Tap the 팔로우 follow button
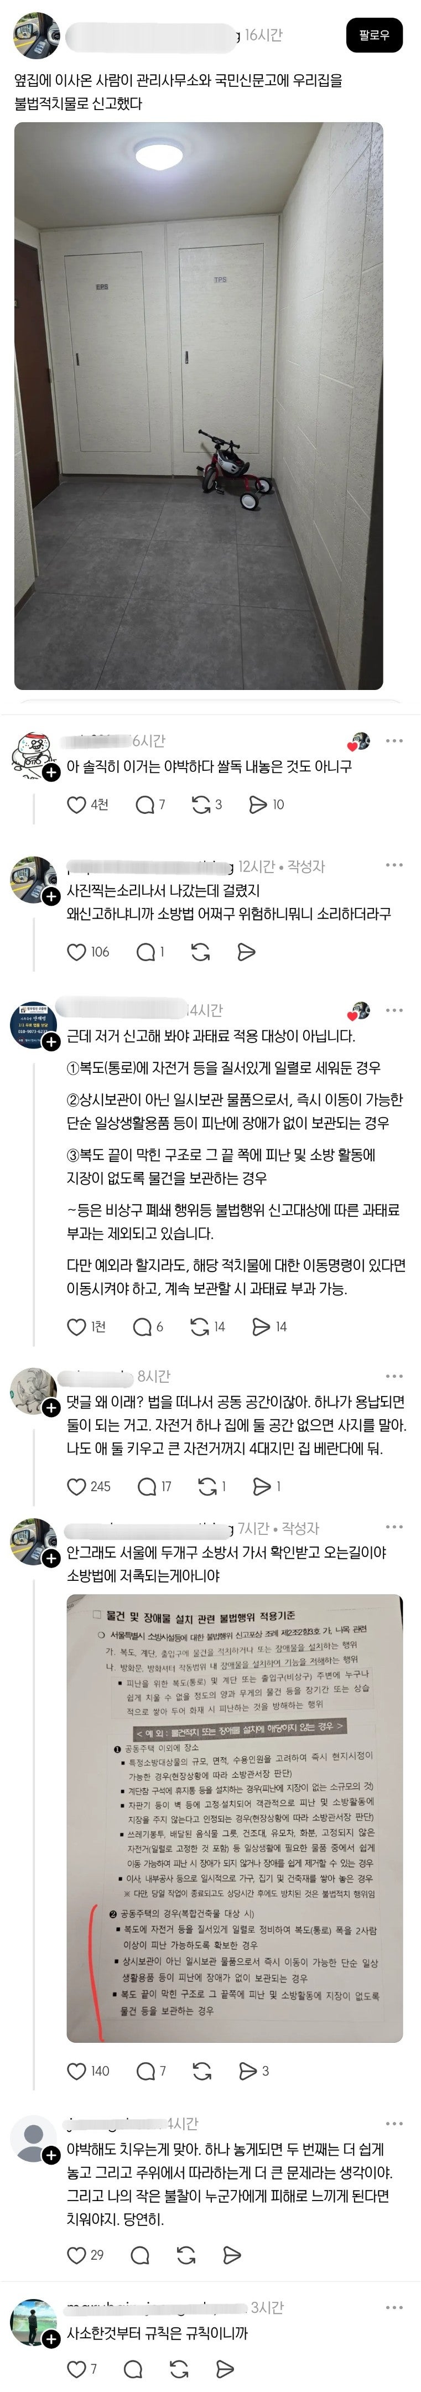This screenshot has width=421, height=2392. (x=373, y=36)
